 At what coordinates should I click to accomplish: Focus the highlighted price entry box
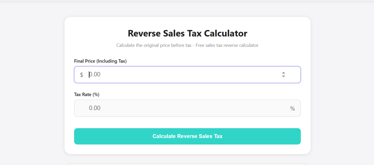click(182, 75)
